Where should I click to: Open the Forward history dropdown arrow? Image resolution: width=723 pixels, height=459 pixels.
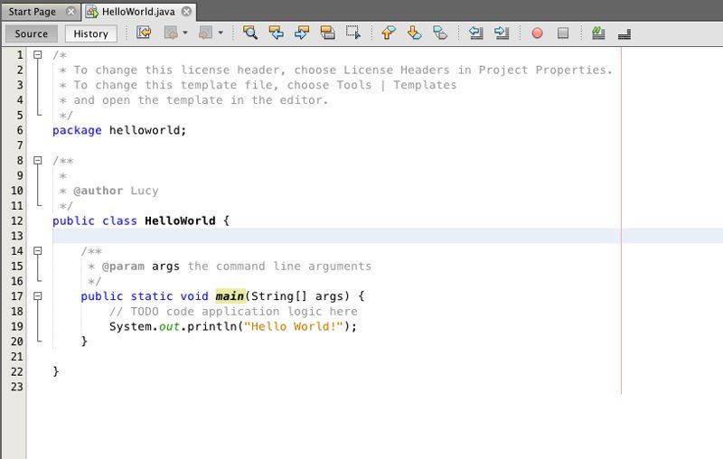(221, 33)
